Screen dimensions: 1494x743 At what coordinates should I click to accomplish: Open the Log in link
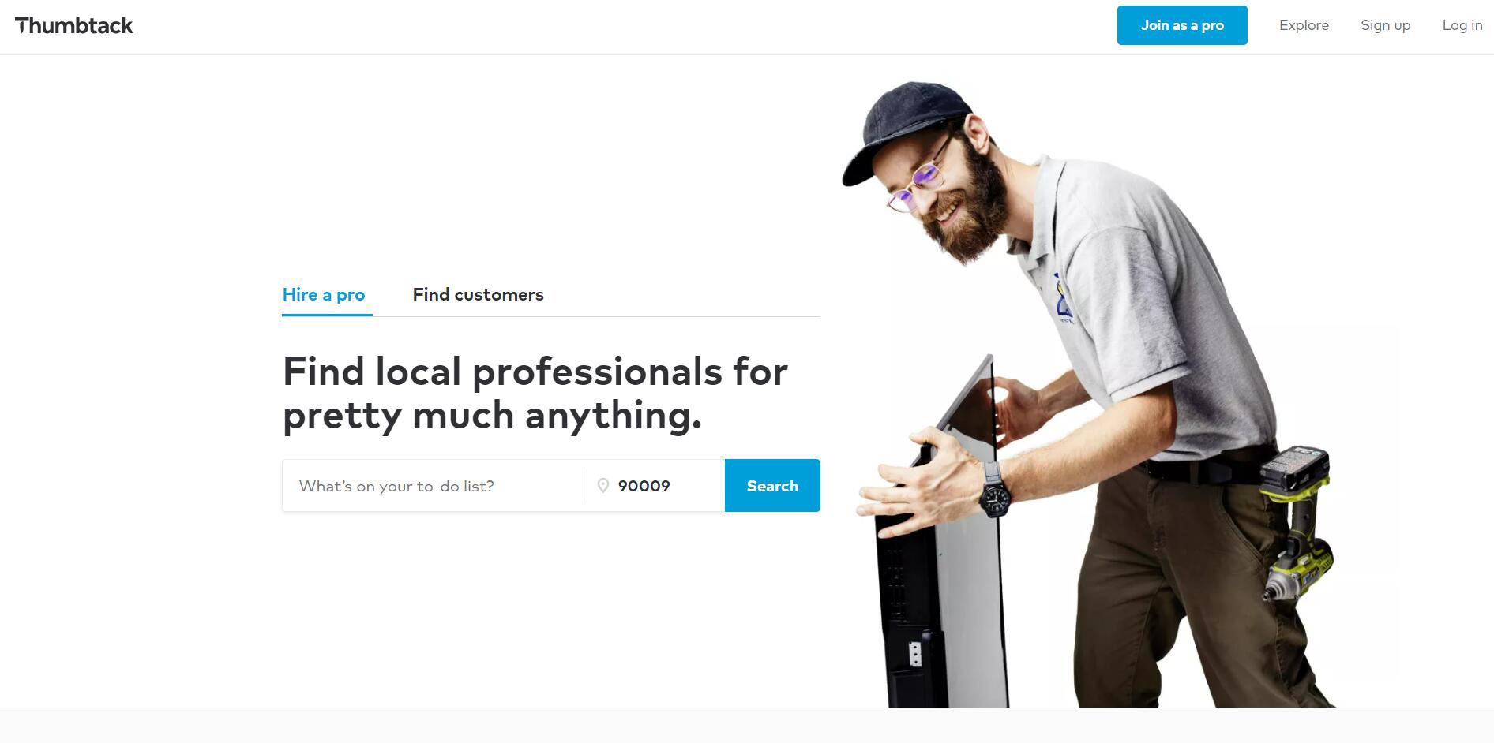tap(1462, 25)
